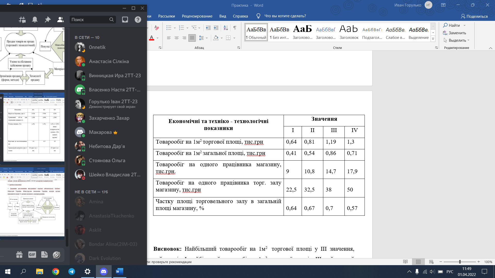Screen dimensions: 495x278
Task: Select member Стоянова Ольга
Action: click(x=108, y=161)
